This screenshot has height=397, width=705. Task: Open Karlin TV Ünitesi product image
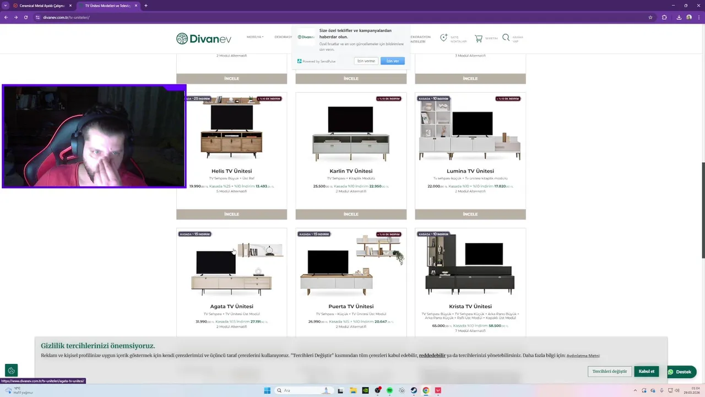coord(351,132)
